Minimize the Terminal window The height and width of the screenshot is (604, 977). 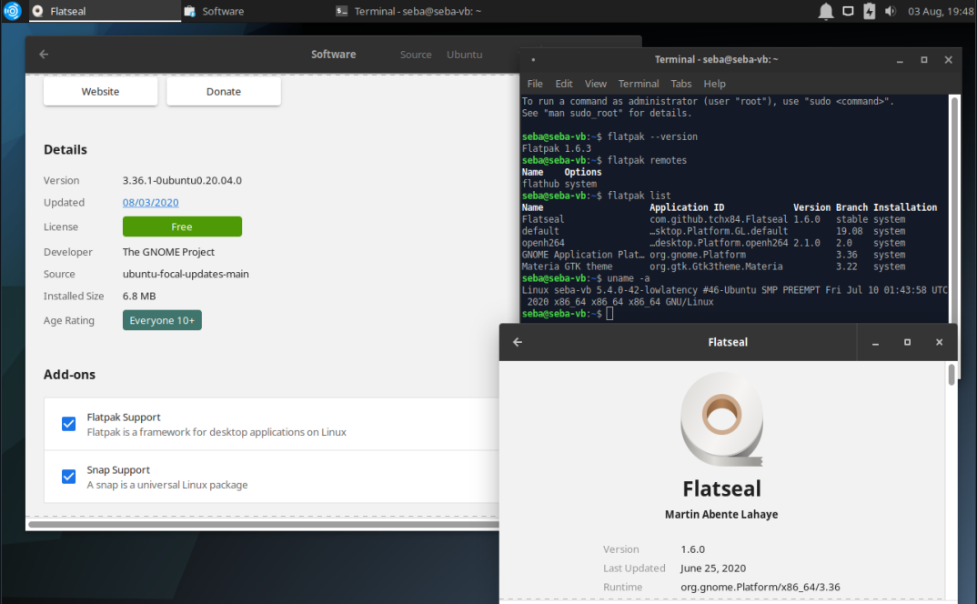point(900,60)
